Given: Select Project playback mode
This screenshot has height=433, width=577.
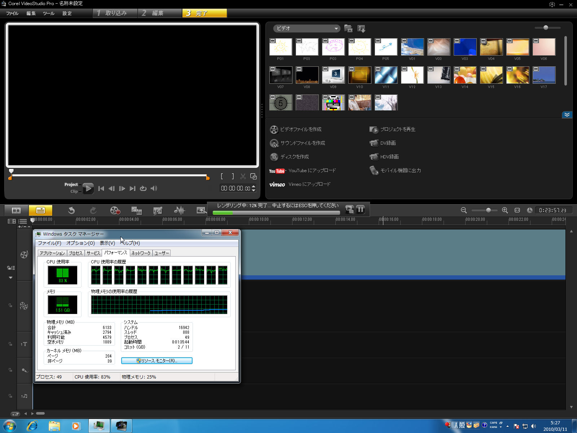Looking at the screenshot, I should tap(71, 184).
